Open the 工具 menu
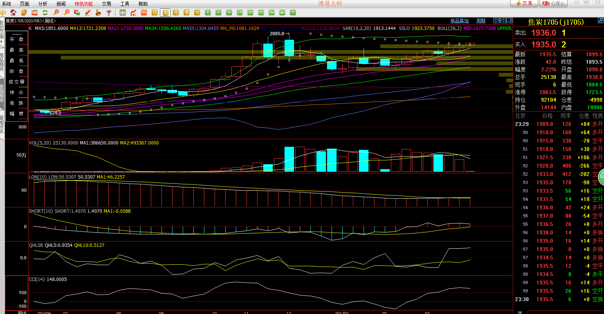Screen dimensions: 604x314 (125, 4)
